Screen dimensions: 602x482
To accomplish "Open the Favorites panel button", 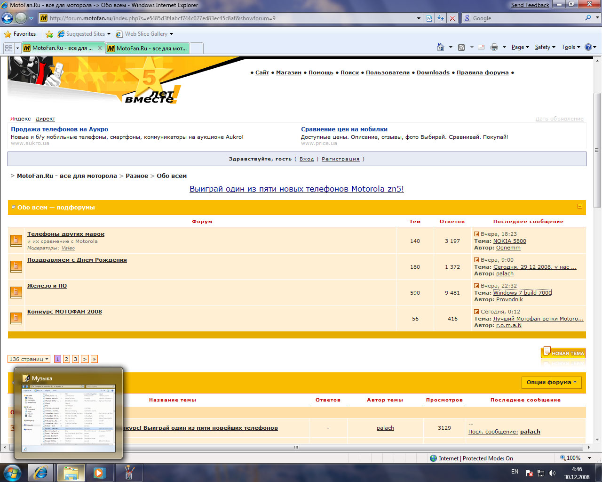I will 20,34.
